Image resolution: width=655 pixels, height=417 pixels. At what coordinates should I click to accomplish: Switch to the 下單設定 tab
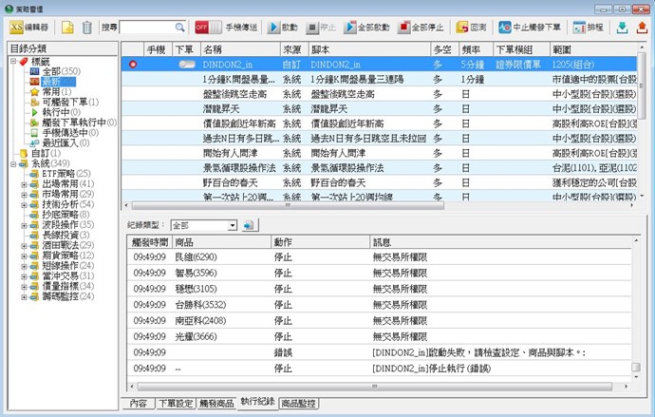(172, 404)
